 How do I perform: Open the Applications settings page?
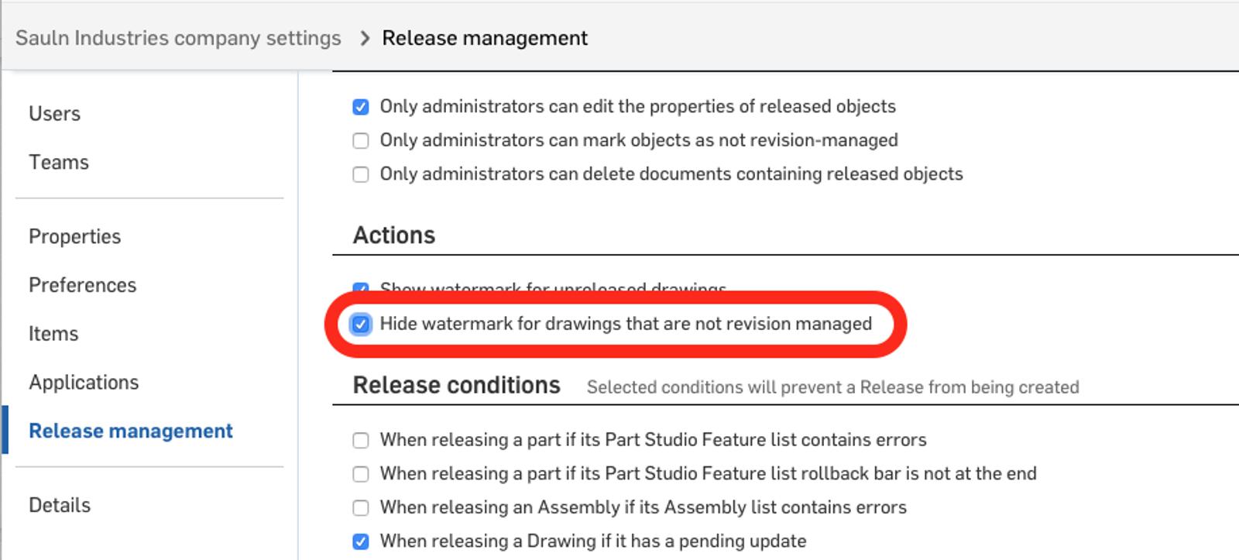[x=84, y=383]
